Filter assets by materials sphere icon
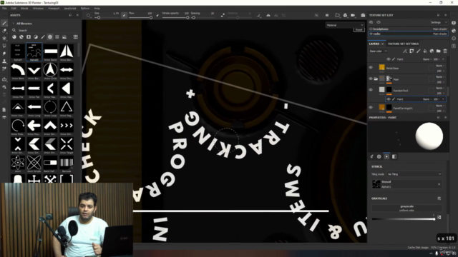Screen dimensions: 458x257 coord(14,37)
